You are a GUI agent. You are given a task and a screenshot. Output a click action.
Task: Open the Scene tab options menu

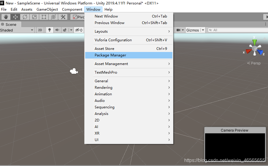(x=265, y=24)
